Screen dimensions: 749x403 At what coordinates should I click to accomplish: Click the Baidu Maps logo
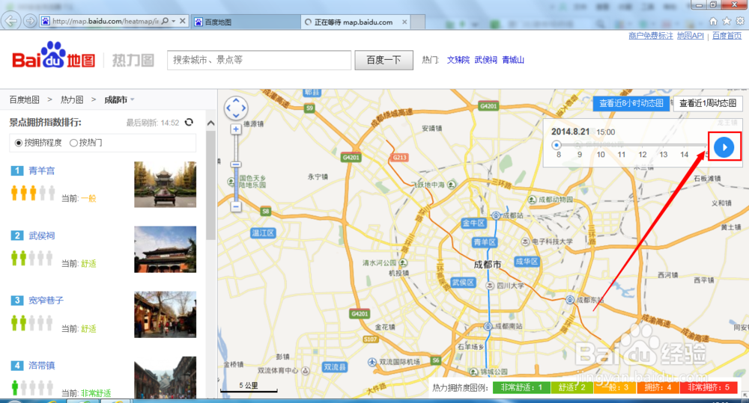point(53,56)
